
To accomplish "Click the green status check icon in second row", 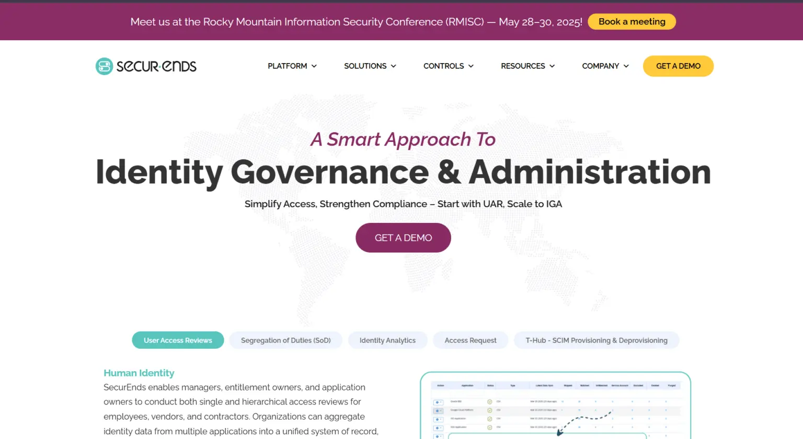I will [x=490, y=411].
